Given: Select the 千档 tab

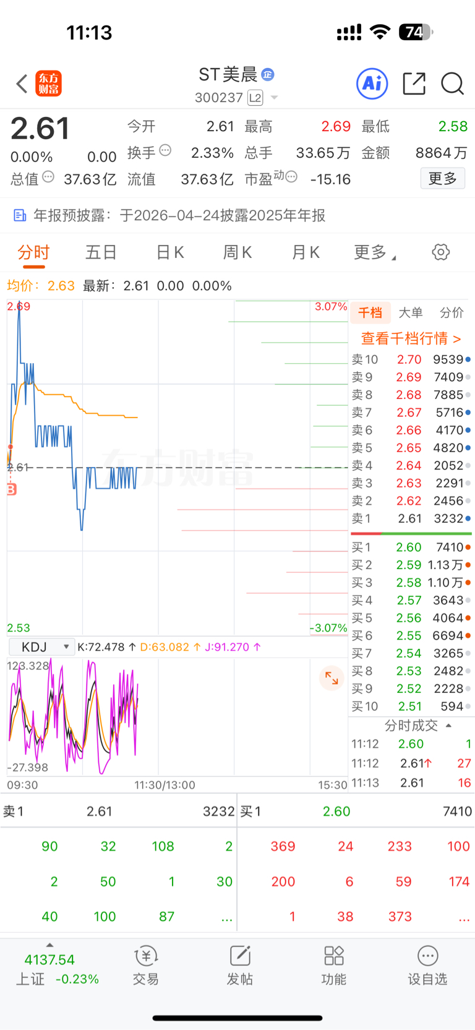Looking at the screenshot, I should click(370, 312).
